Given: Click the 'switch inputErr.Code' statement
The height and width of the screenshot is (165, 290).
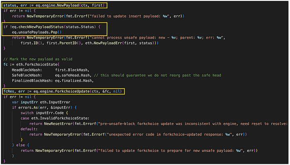Looking at the screenshot, I should click(44, 113).
